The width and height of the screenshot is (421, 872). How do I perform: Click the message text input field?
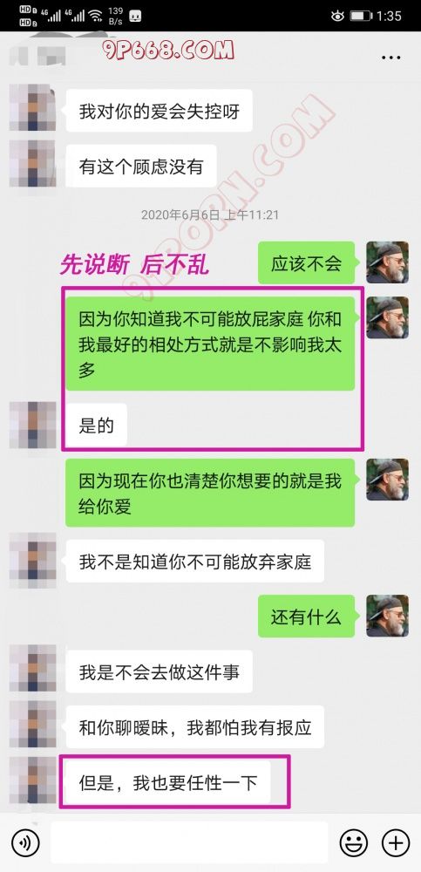pyautogui.click(x=190, y=842)
